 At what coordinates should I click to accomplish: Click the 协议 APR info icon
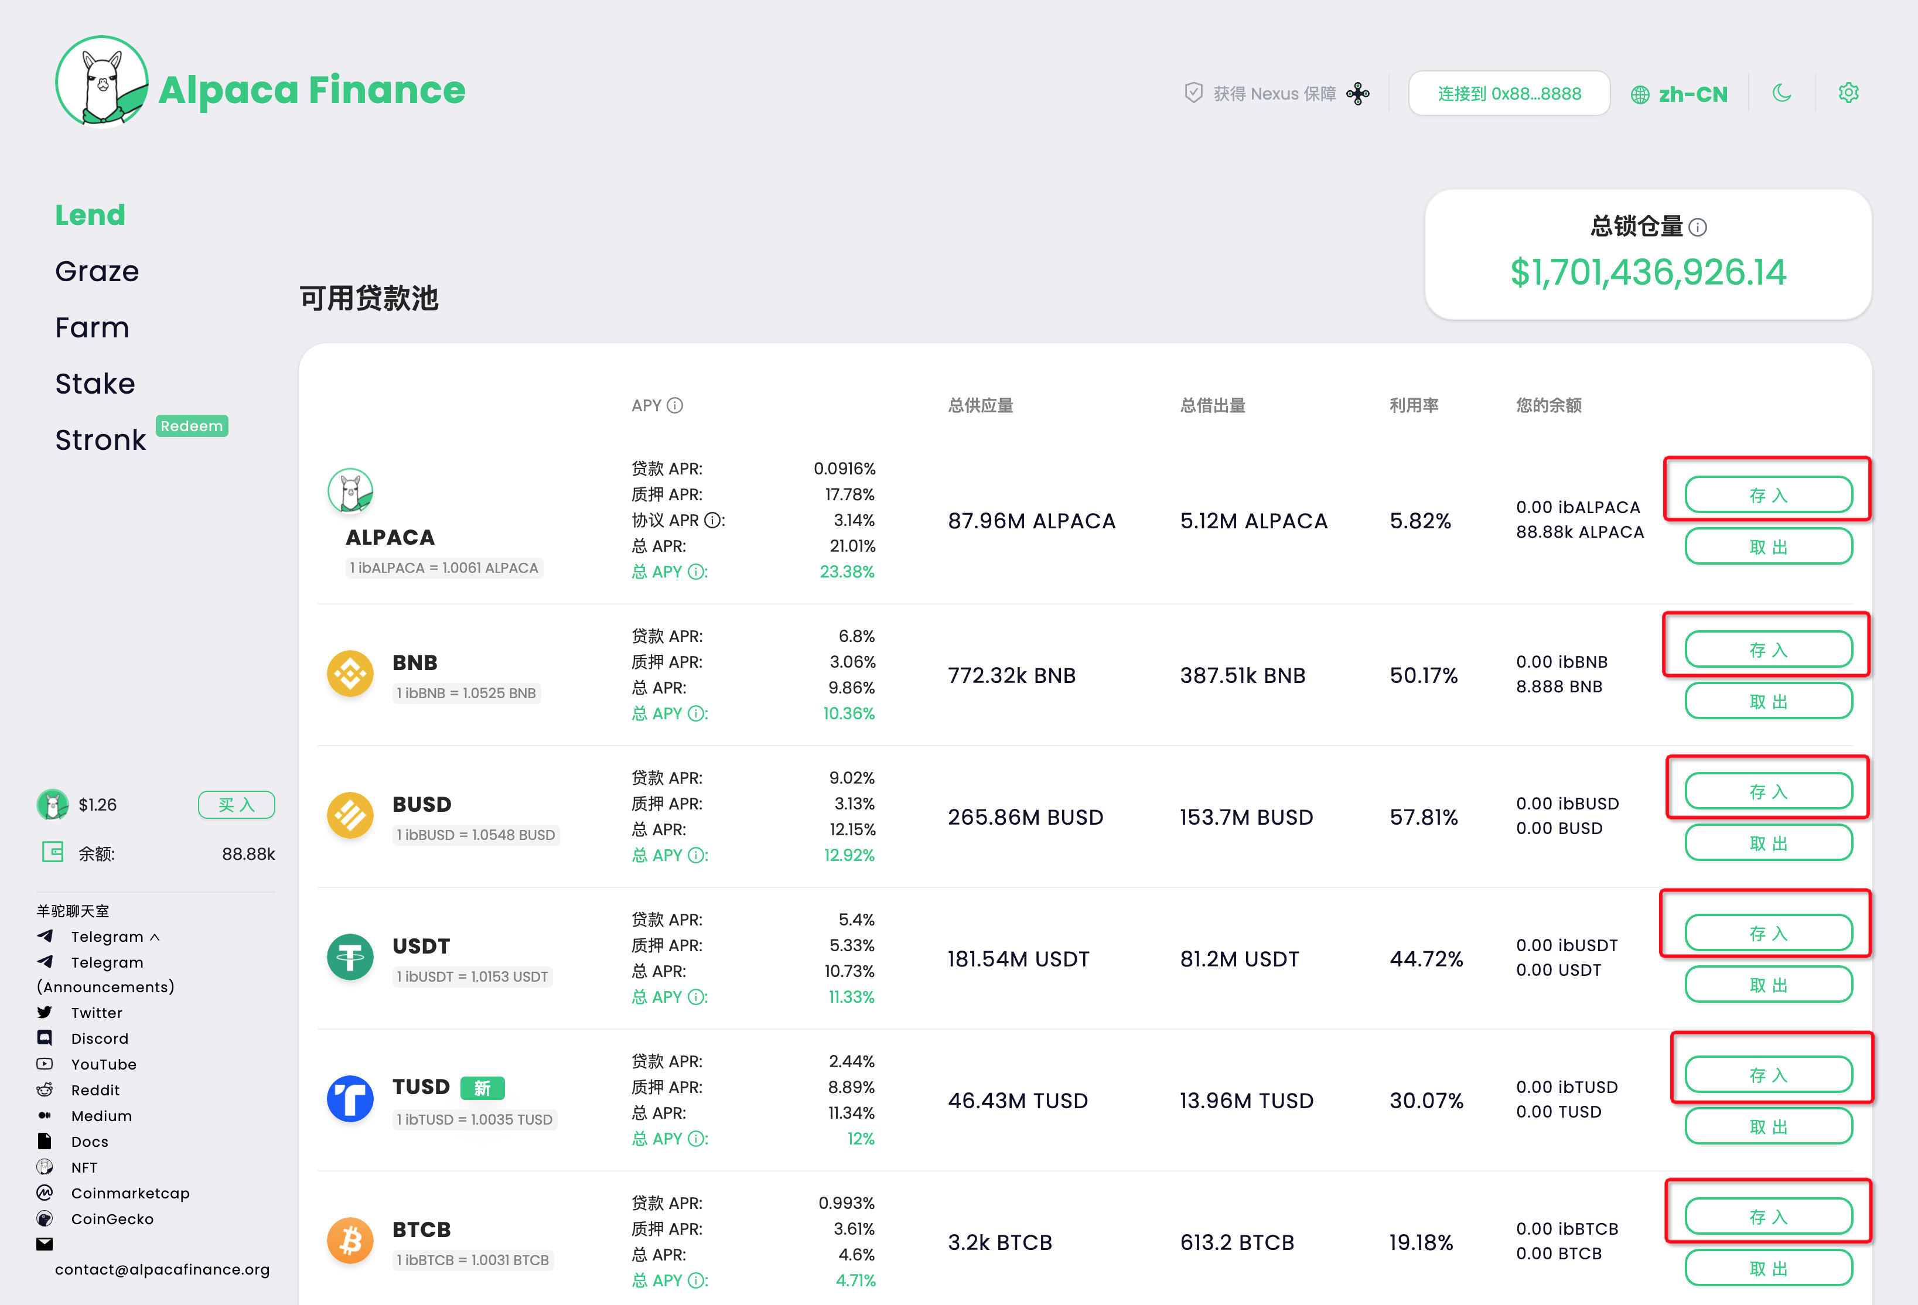pyautogui.click(x=712, y=521)
